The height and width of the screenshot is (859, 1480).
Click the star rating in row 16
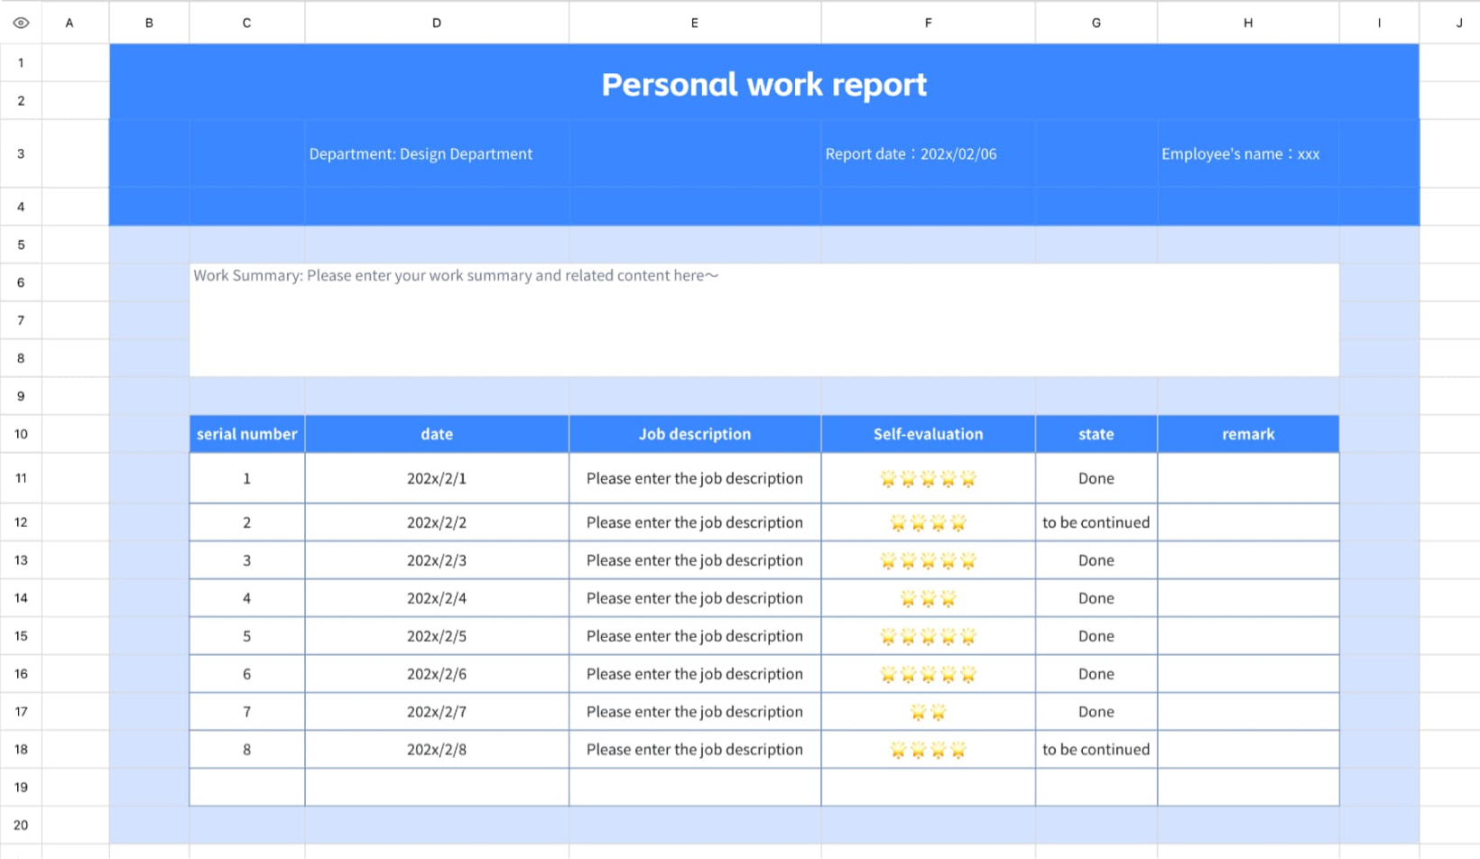coord(928,674)
